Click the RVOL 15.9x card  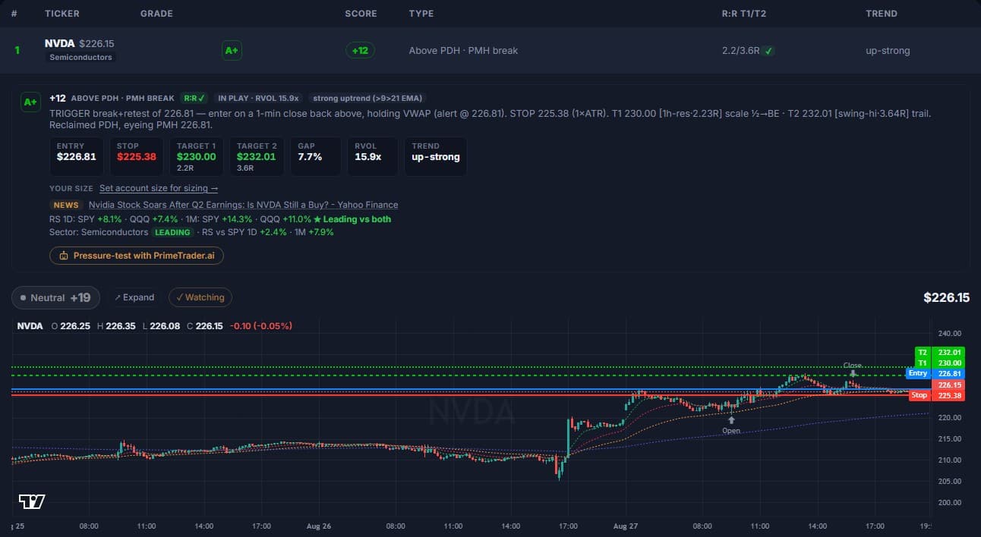coord(372,156)
